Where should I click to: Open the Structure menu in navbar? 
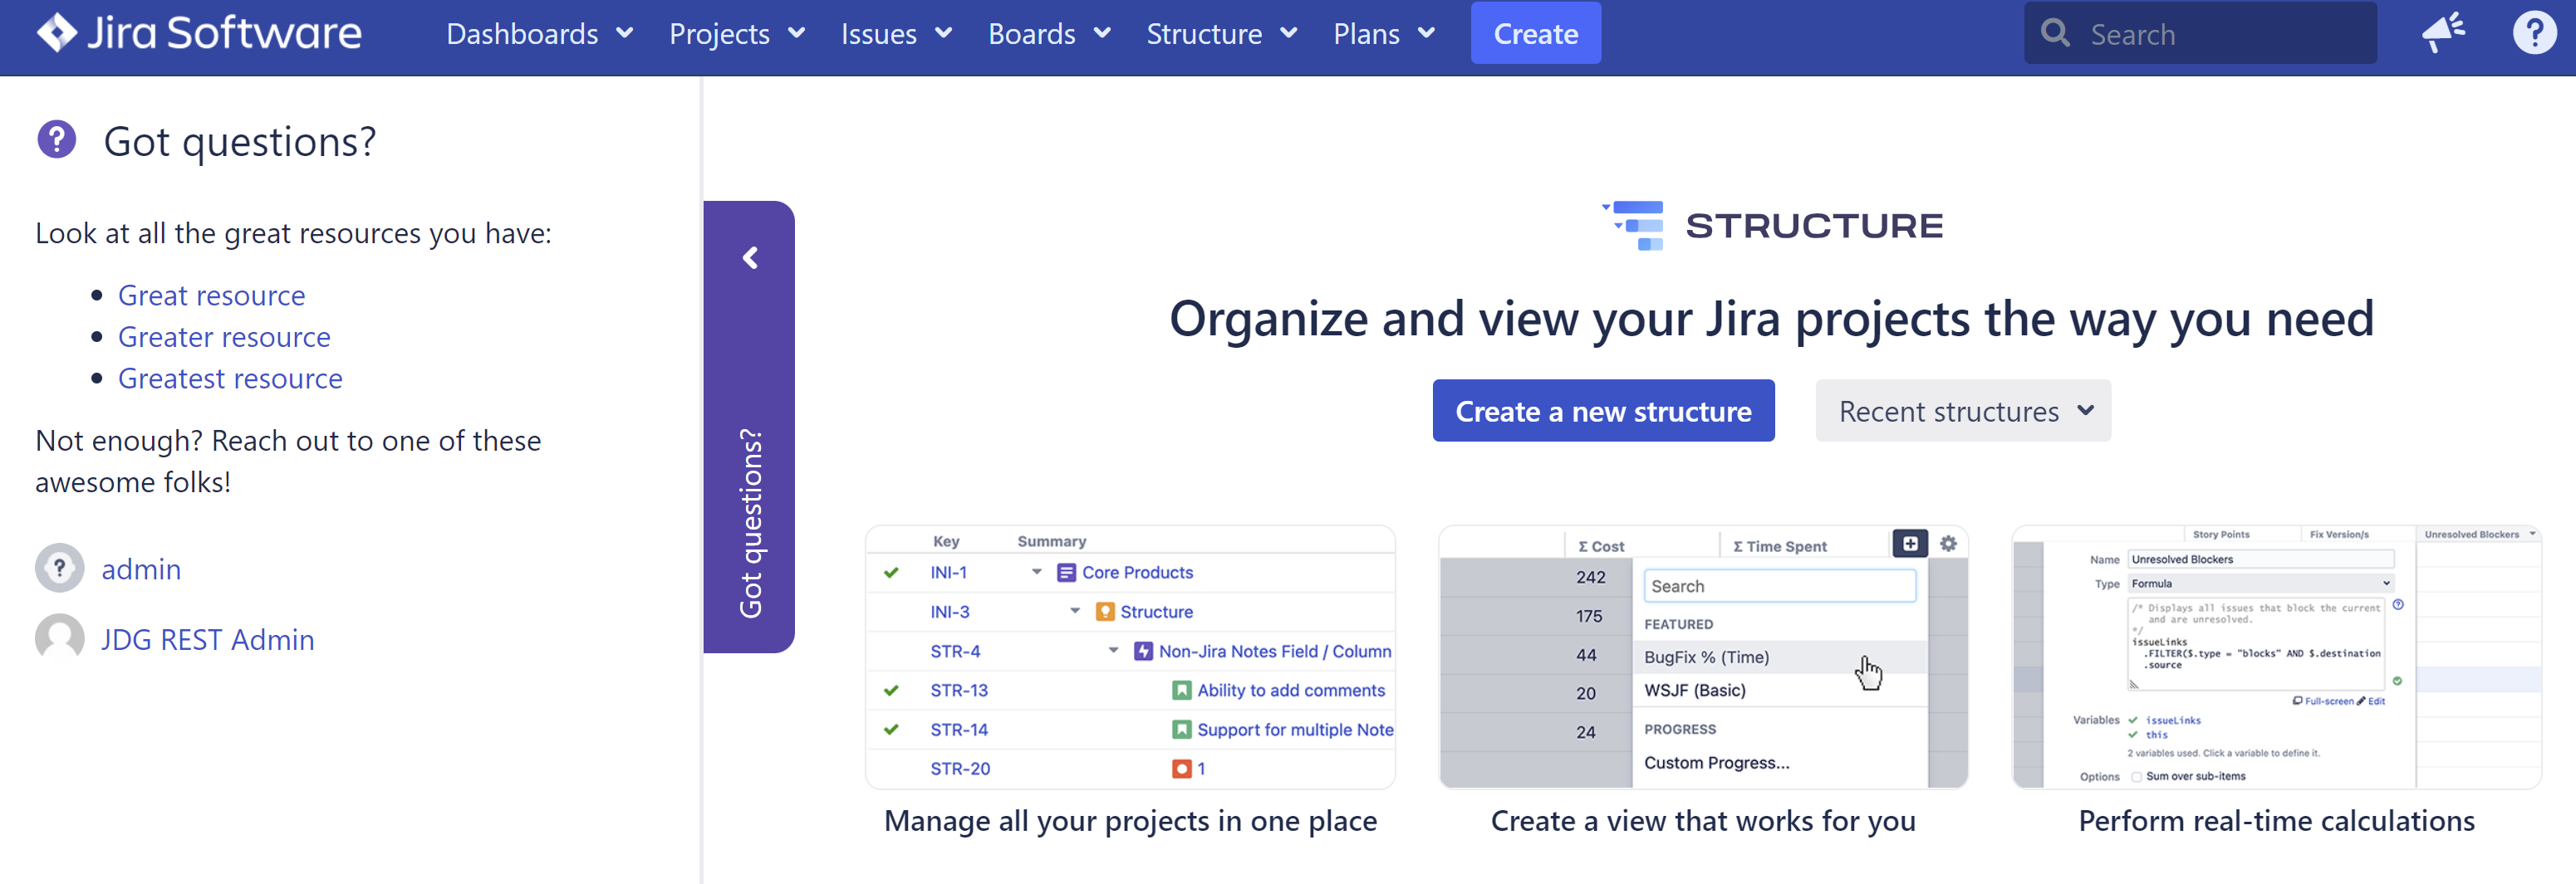(x=1221, y=34)
